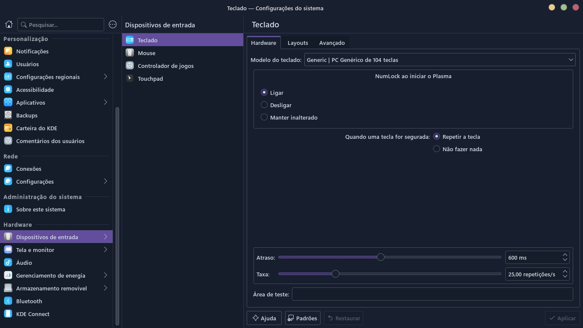Screen dimensions: 583x328
Task: Open the Tela e monitor icon
Action: coord(8,250)
